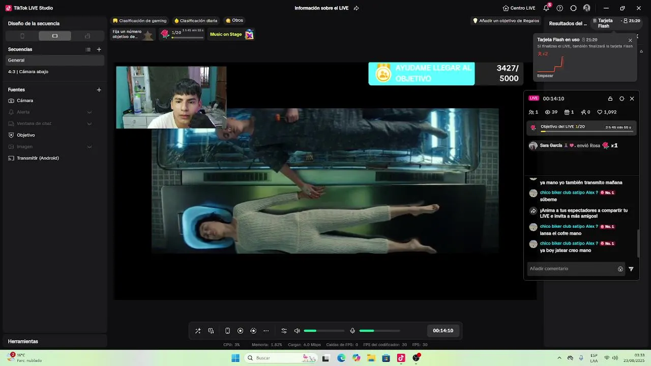
Task: Show the hidden Alerta source
Action: [x=90, y=112]
